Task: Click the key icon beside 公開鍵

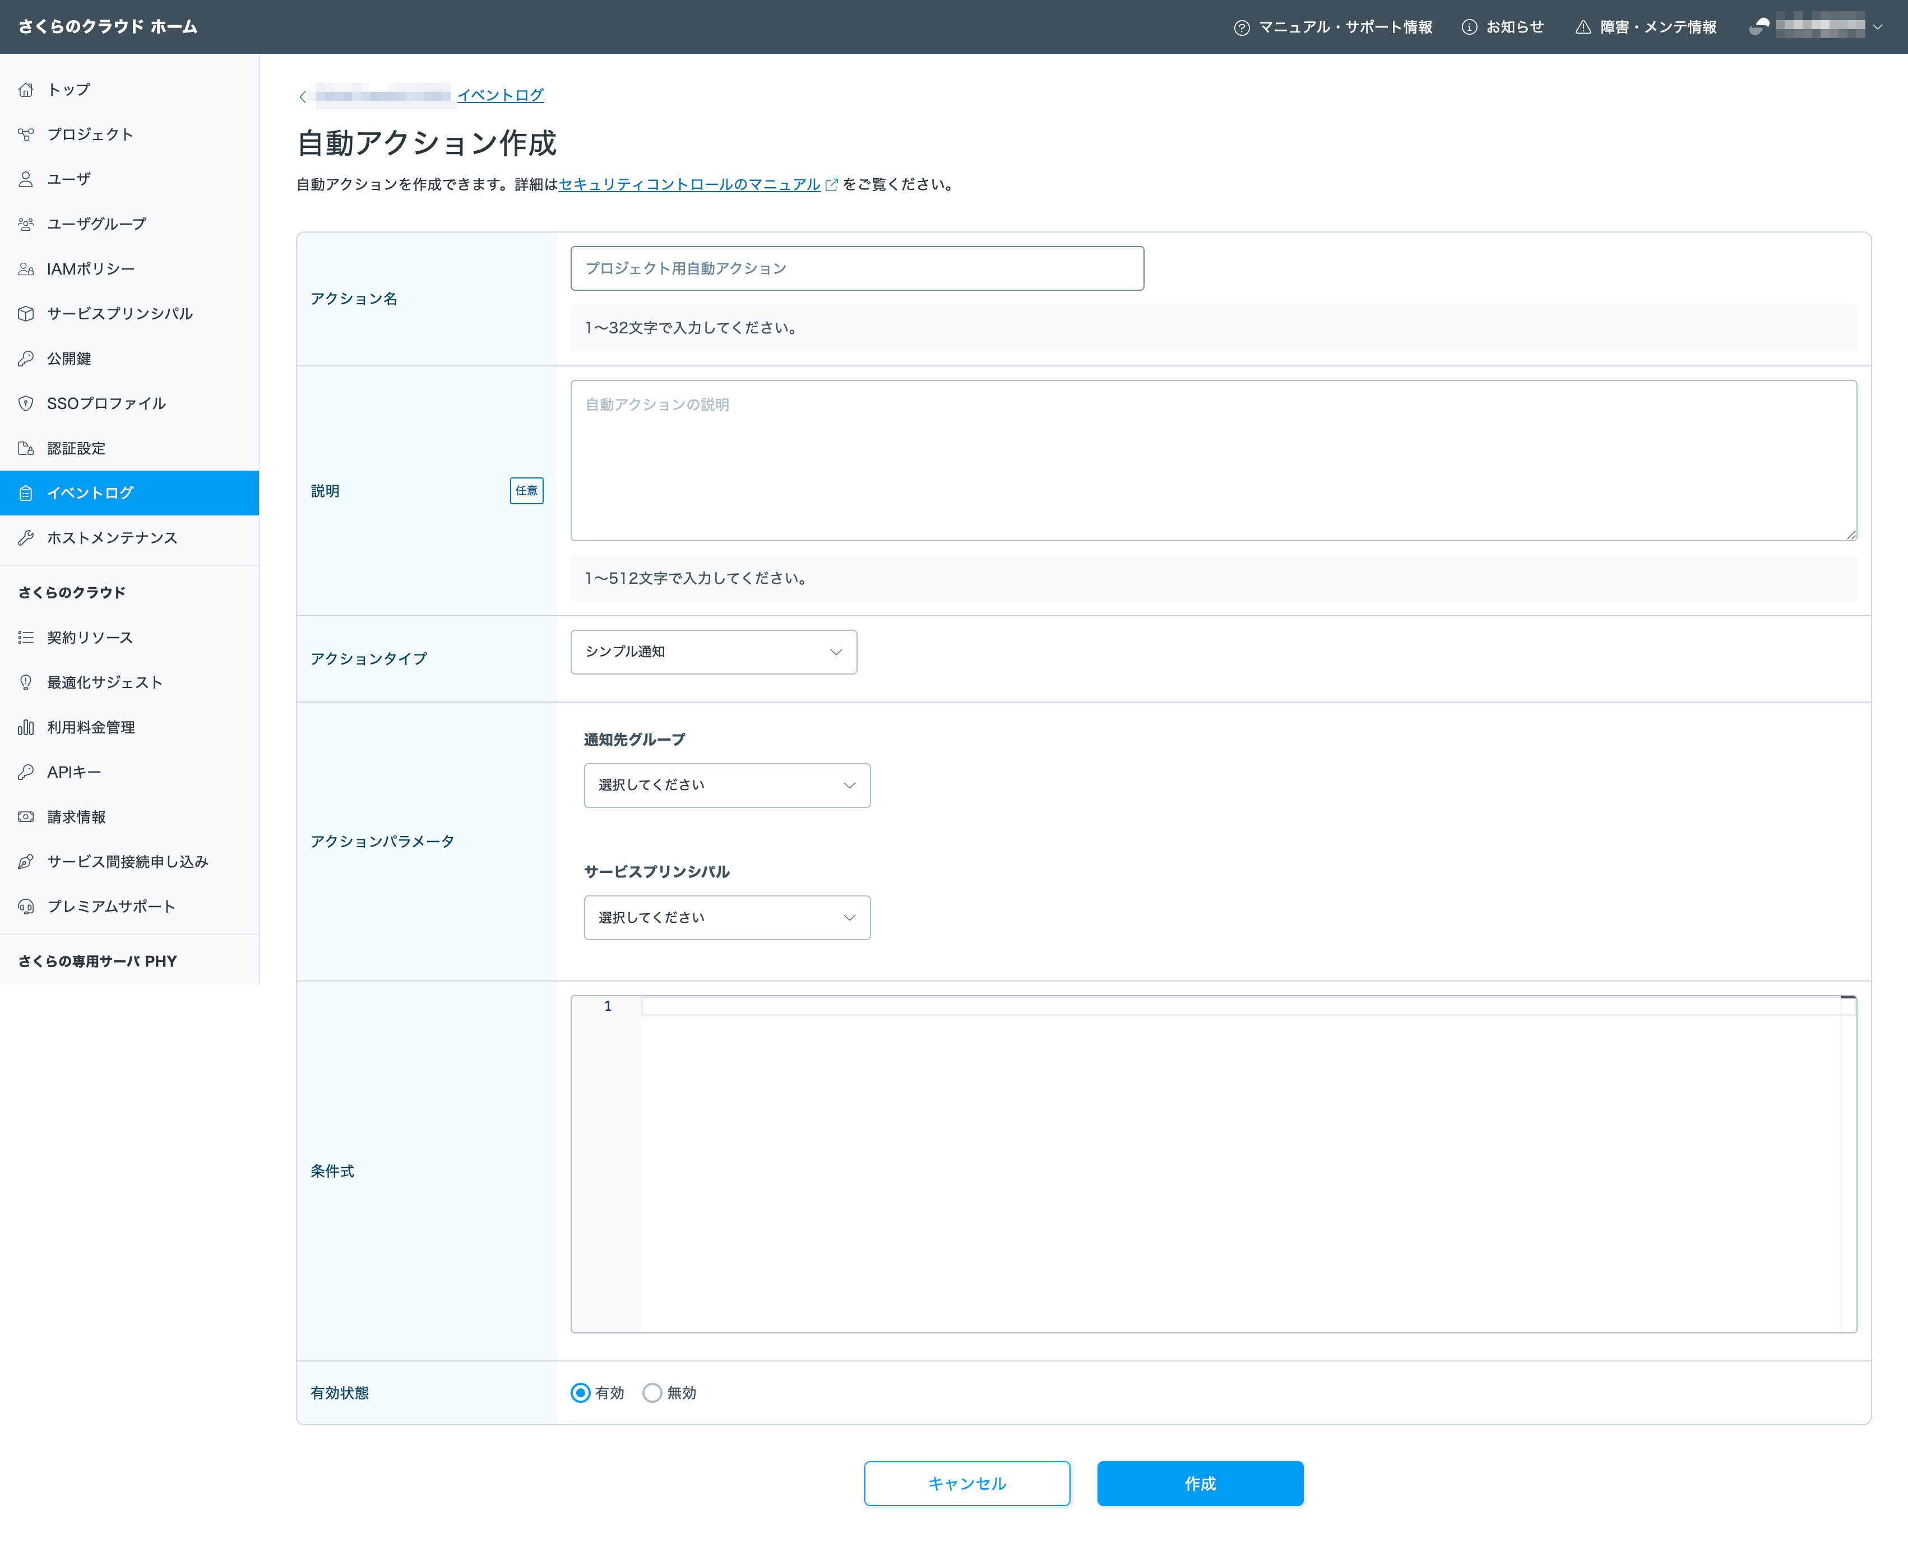Action: [26, 358]
